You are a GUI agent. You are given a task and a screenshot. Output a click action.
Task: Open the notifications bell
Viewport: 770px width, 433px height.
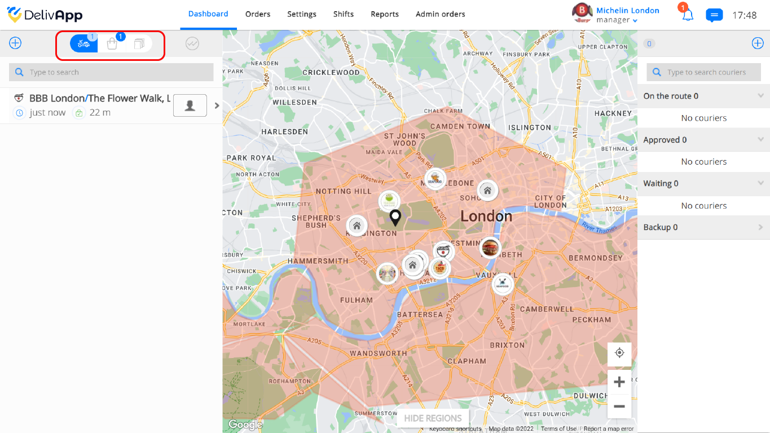pos(687,15)
